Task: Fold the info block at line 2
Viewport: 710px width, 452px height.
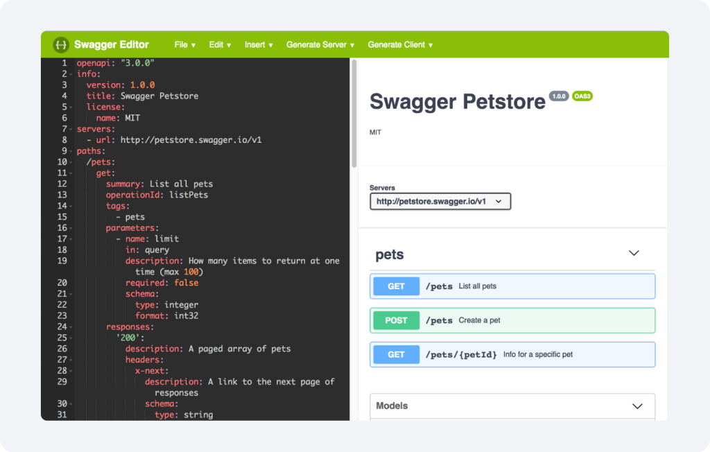Action: pos(71,74)
